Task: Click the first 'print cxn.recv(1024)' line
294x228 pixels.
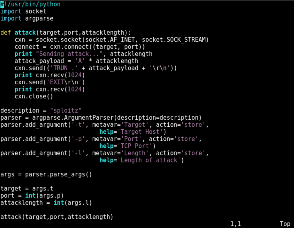Action: coord(50,75)
